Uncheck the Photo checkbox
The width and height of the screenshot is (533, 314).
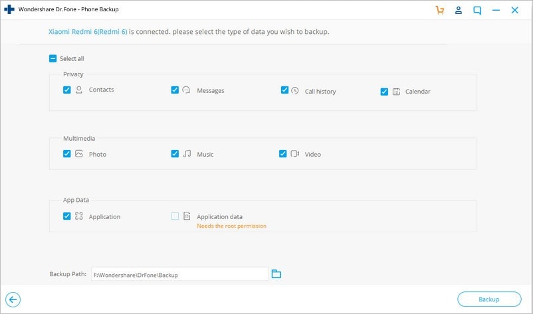point(67,154)
